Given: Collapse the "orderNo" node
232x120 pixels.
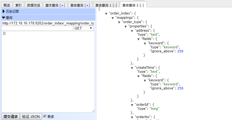Looking at the screenshot, I should coord(132,118).
